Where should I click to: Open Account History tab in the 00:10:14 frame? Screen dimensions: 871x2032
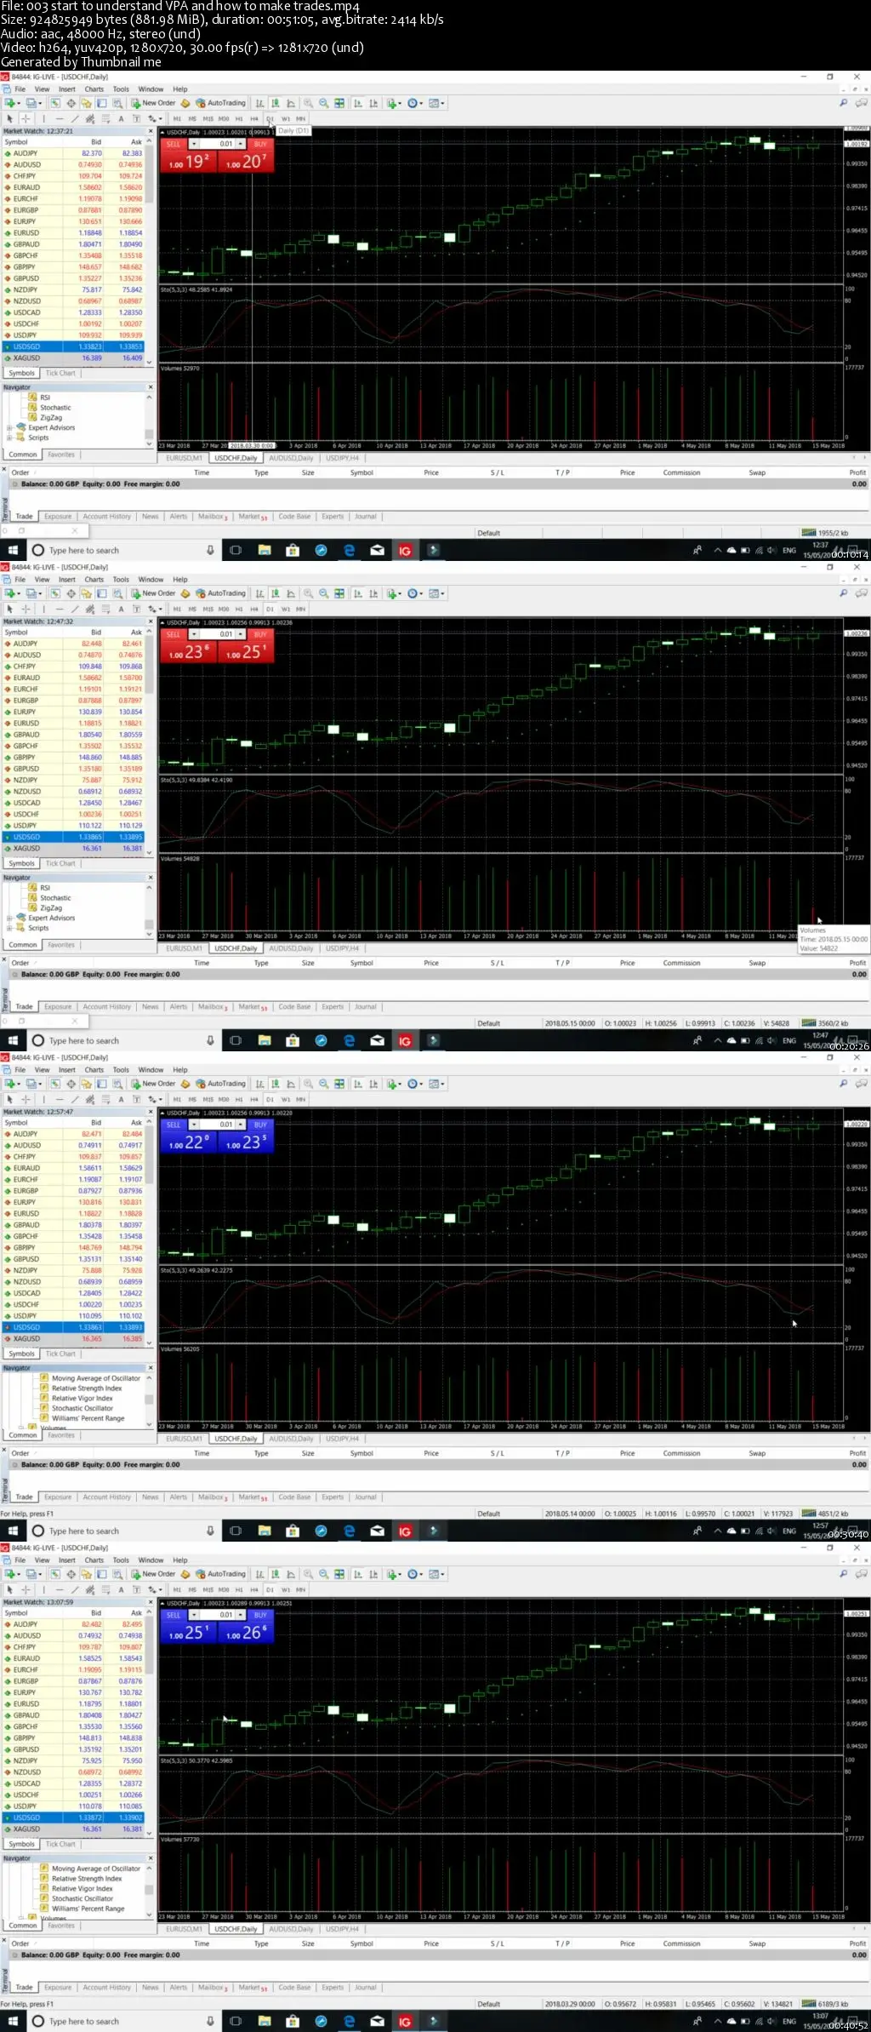click(106, 517)
